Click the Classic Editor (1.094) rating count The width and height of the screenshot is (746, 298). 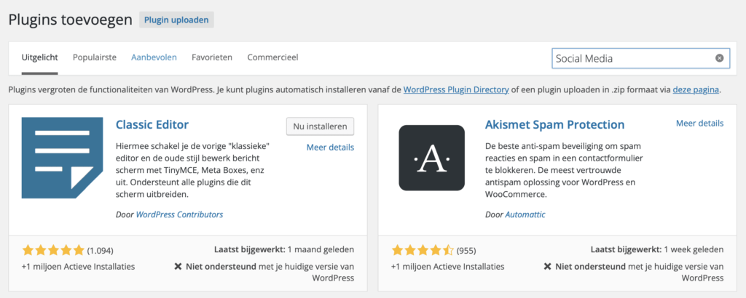coord(101,251)
